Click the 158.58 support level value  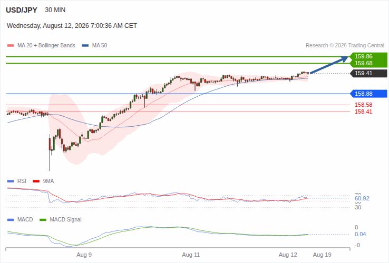(364, 105)
